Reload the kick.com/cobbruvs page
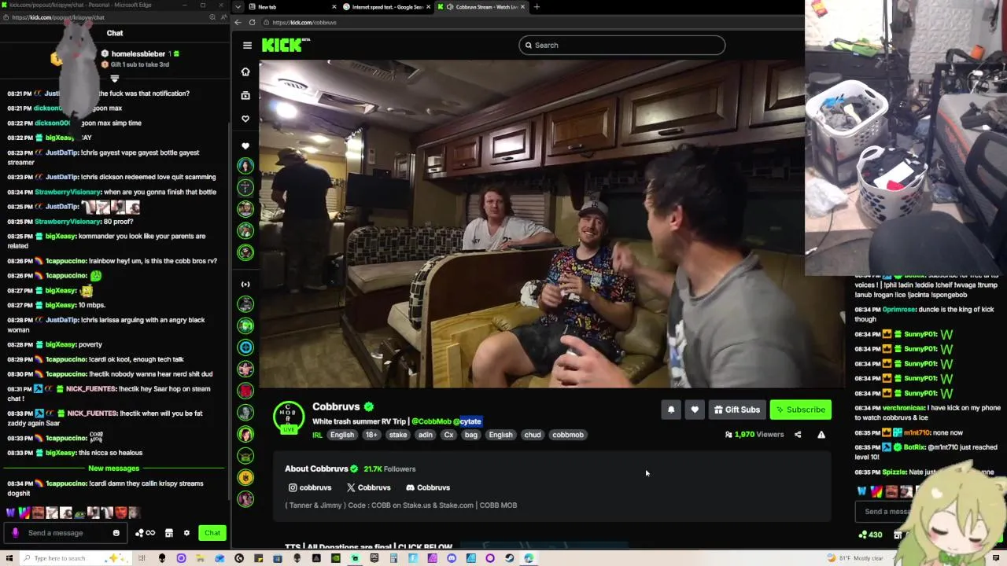 253,23
